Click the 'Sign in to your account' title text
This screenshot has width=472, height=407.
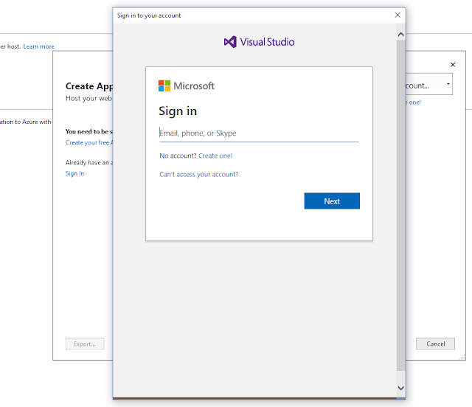point(149,15)
